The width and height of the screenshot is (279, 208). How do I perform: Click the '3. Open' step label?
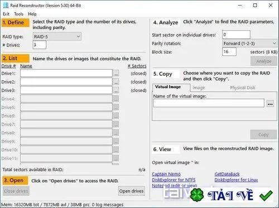pos(16,180)
